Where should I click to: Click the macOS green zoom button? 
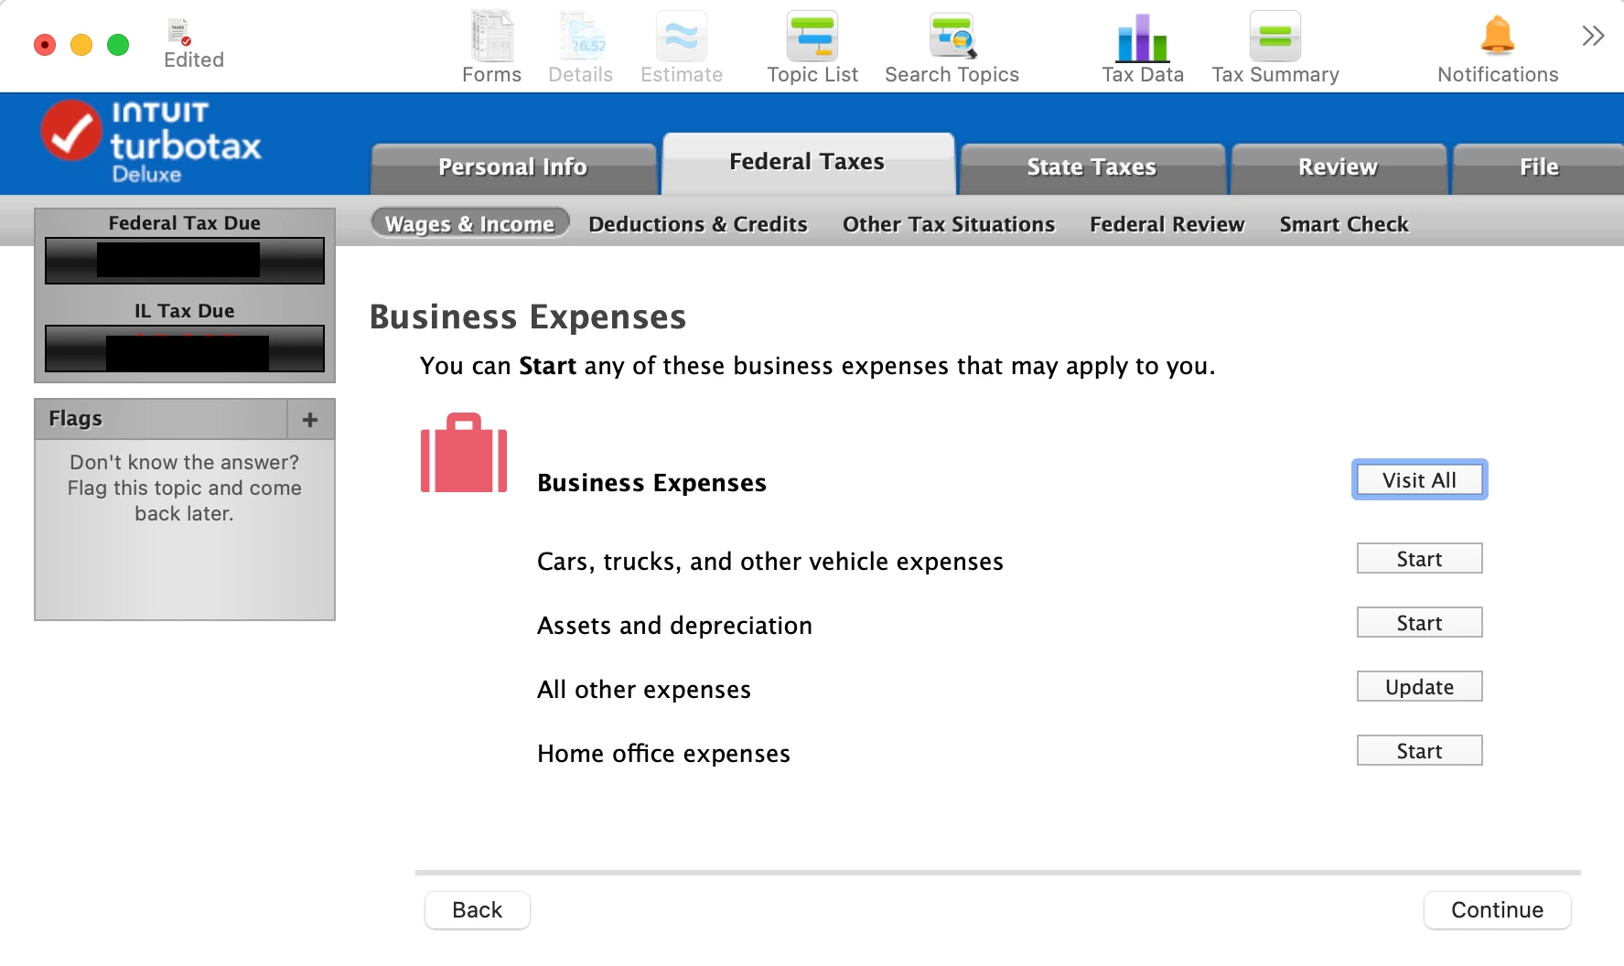pos(118,45)
